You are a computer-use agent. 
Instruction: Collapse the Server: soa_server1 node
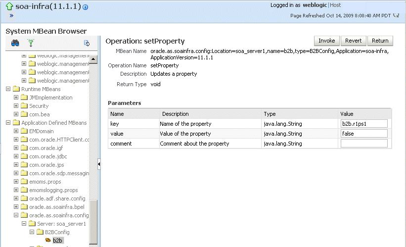pyautogui.click(x=24, y=223)
